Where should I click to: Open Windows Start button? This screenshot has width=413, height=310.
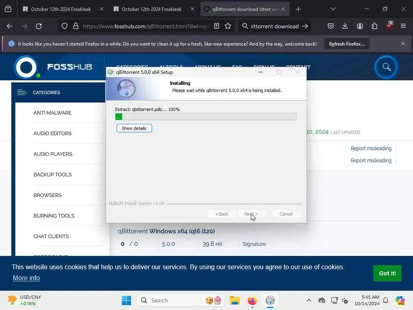coord(126,300)
